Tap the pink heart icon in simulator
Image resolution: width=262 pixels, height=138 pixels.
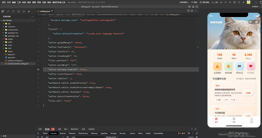(251, 66)
